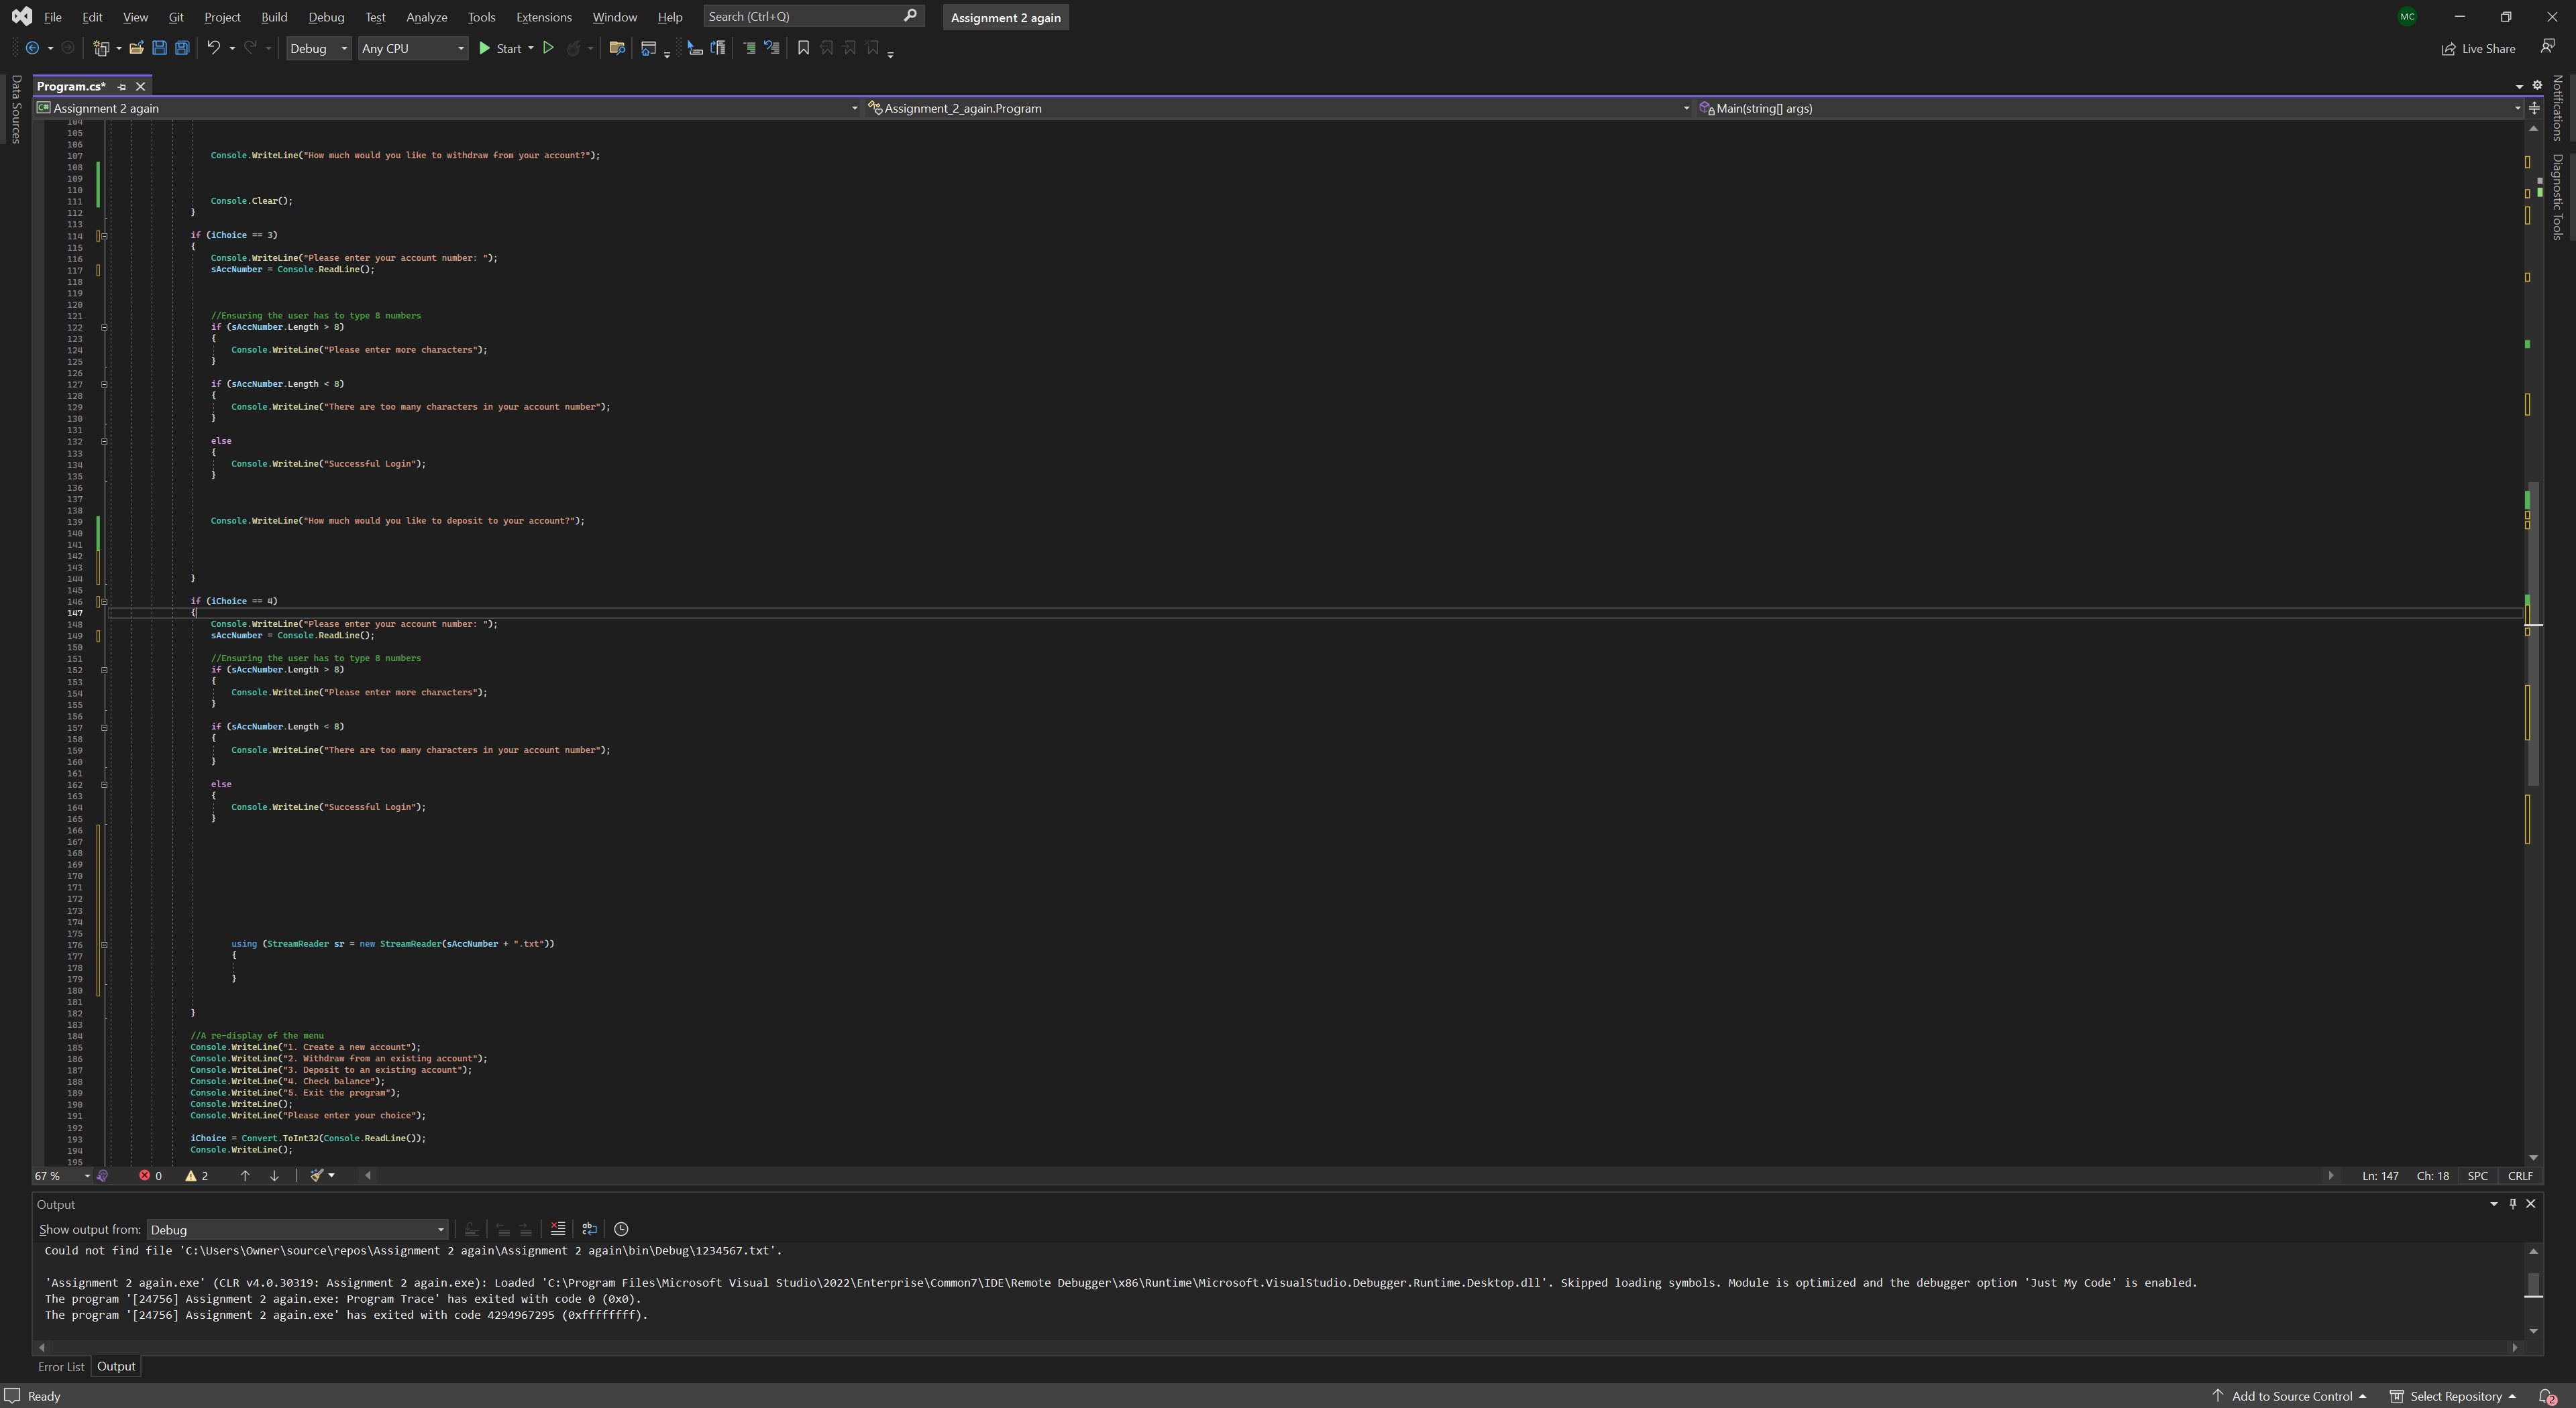Click Start Without Debugging outline play icon
This screenshot has width=2576, height=1408.
(x=548, y=48)
